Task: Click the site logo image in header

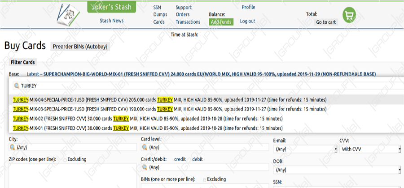Action: pyautogui.click(x=69, y=15)
